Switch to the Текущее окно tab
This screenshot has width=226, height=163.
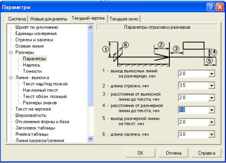[x=124, y=19]
